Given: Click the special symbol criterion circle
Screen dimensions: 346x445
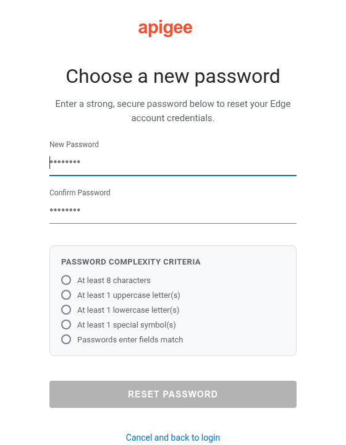Looking at the screenshot, I should (x=66, y=324).
